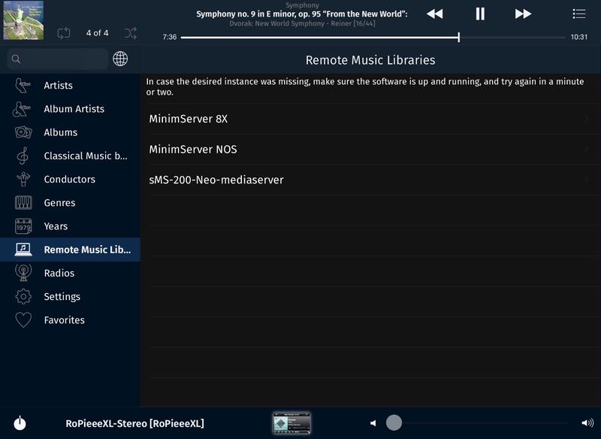Screen dimensions: 601x439
Task: Click the globe icon beside search
Action: coord(120,59)
